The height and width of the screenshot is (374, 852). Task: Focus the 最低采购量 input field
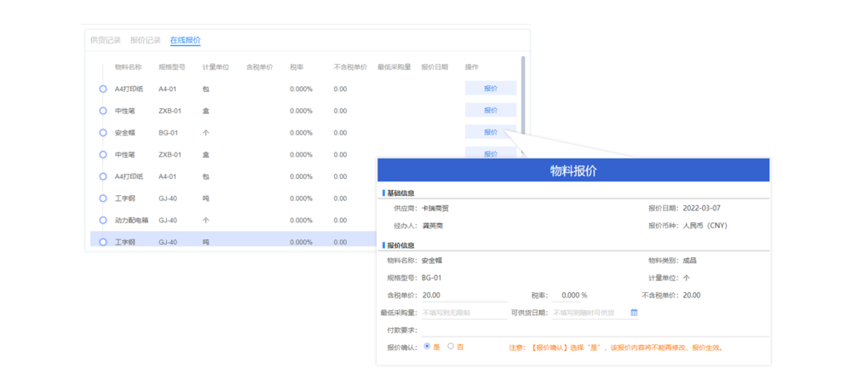464,313
